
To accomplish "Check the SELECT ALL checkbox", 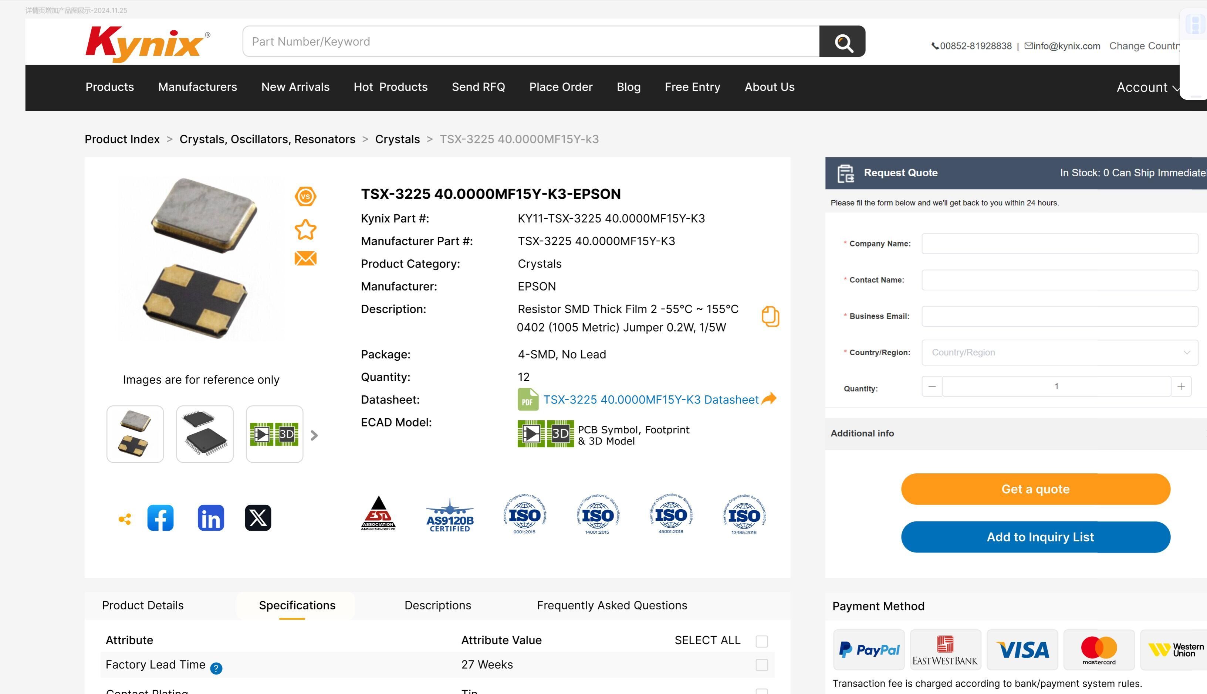I will pos(762,641).
